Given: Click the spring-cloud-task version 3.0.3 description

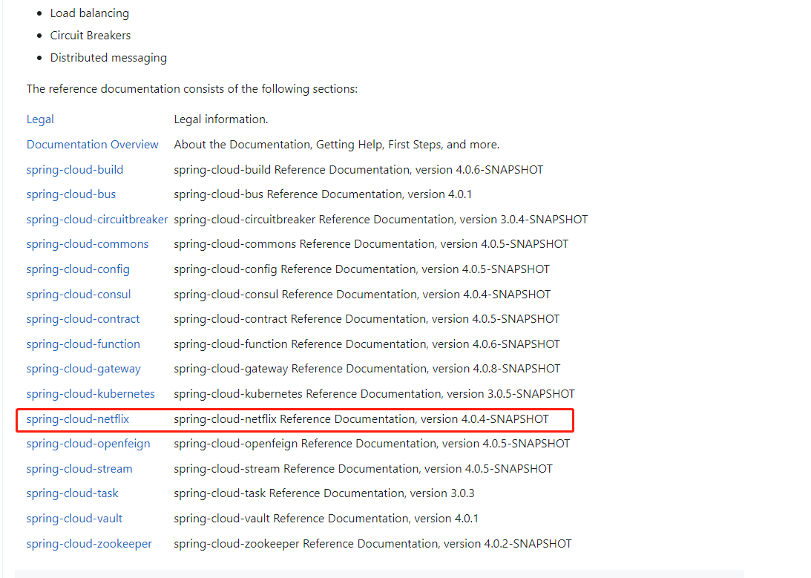Looking at the screenshot, I should 324,493.
